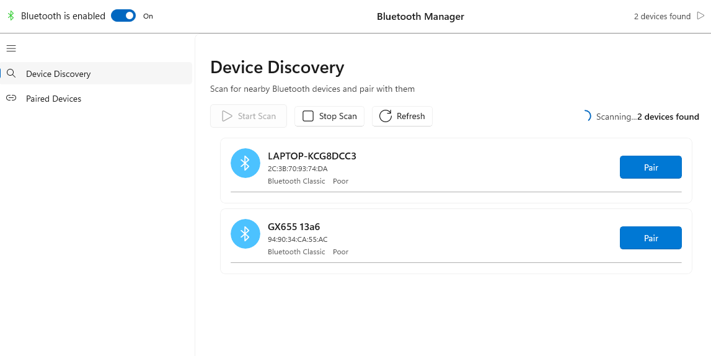This screenshot has height=356, width=711.
Task: Click the Device Discovery search icon
Action: [x=11, y=74]
